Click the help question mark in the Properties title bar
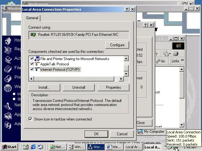This screenshot has height=151, width=202. tap(127, 9)
